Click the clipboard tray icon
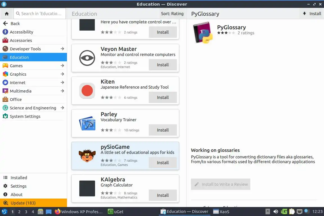Viewport: 324px width, 216px height. (x=292, y=211)
